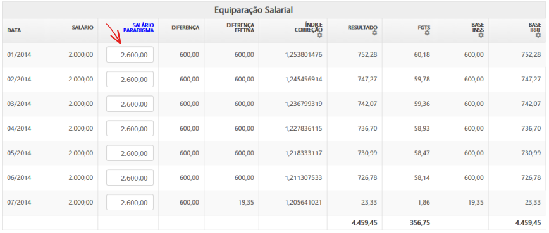Edit the 03/2014 Salário Paradigma field

click(x=130, y=104)
